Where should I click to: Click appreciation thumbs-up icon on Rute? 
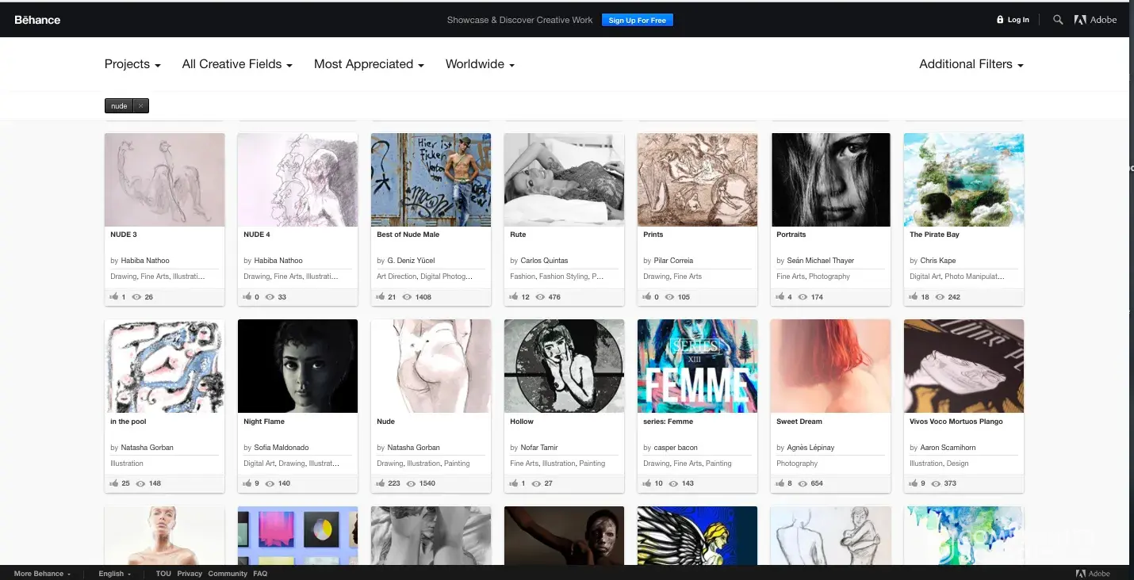514,297
